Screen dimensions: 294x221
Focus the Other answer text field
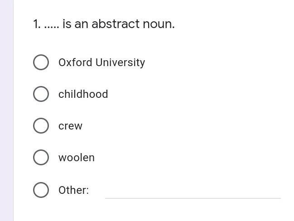pyautogui.click(x=193, y=192)
